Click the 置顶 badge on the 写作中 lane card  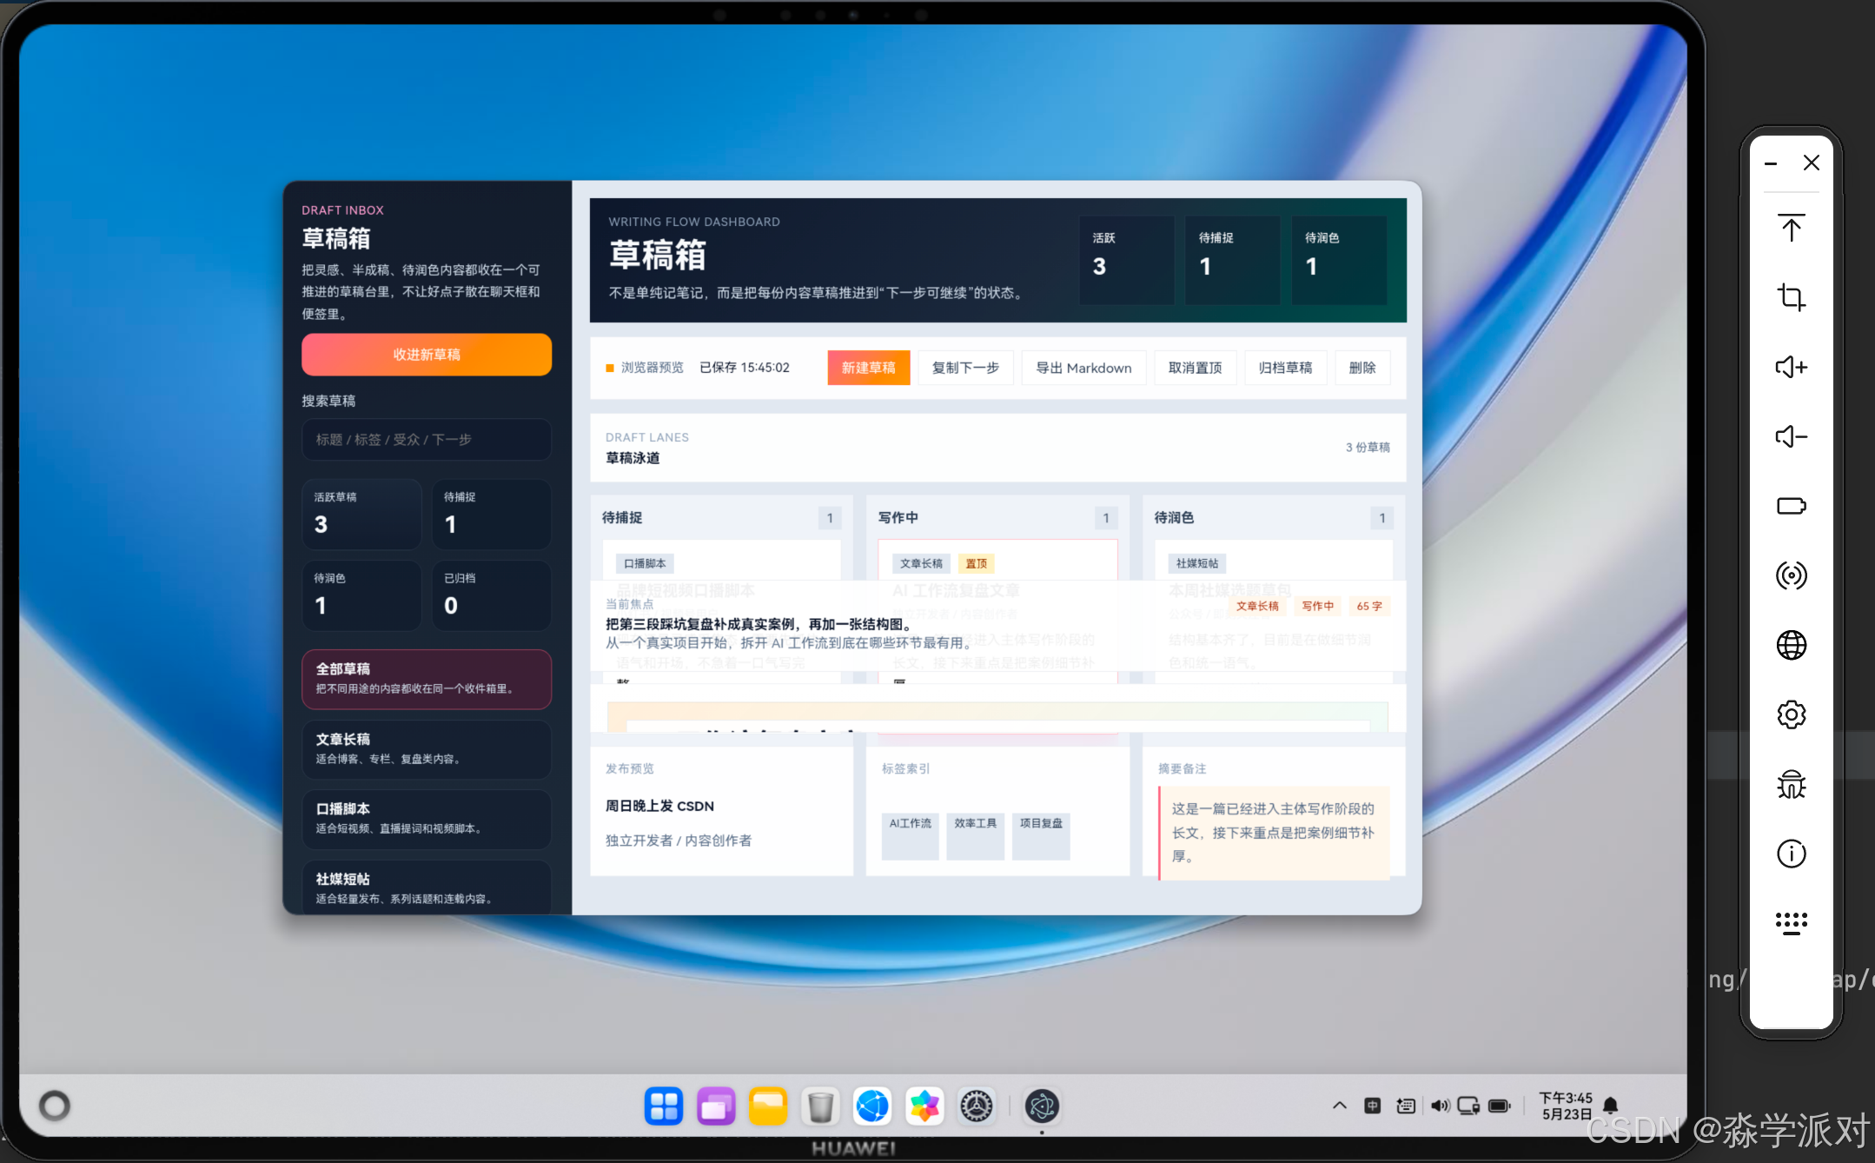tap(977, 563)
